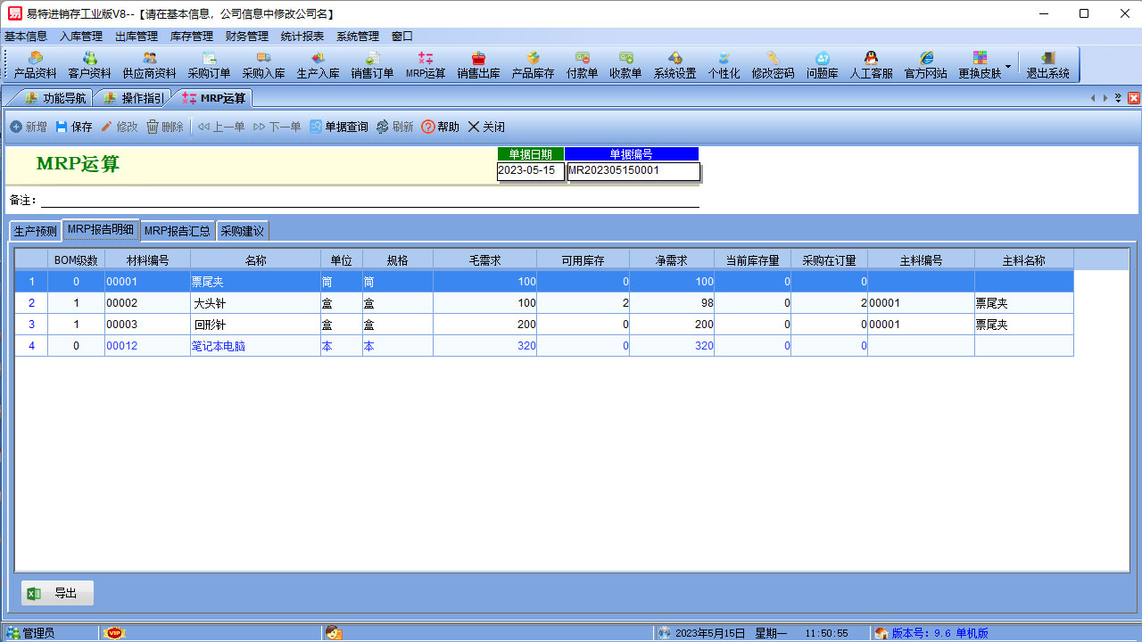Select the 笔记本电脑 row in the table
The width and height of the screenshot is (1142, 642).
coord(218,346)
